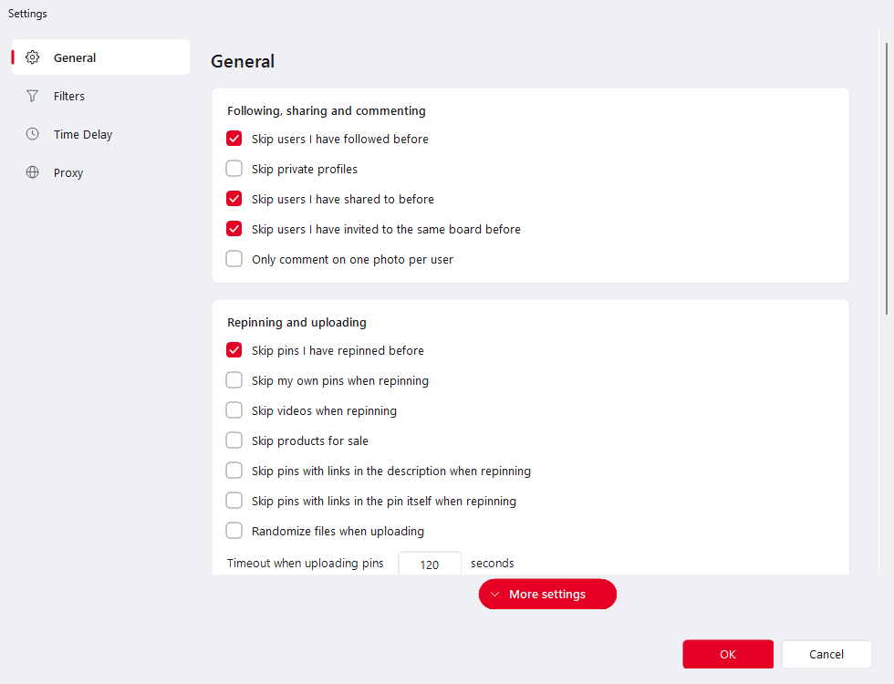
Task: Click the Time Delay clock icon
Action: pyautogui.click(x=33, y=134)
